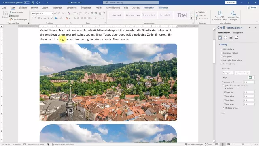Open Adobe PDF erstellen und teilen
This screenshot has height=146, width=259.
click(x=219, y=16)
